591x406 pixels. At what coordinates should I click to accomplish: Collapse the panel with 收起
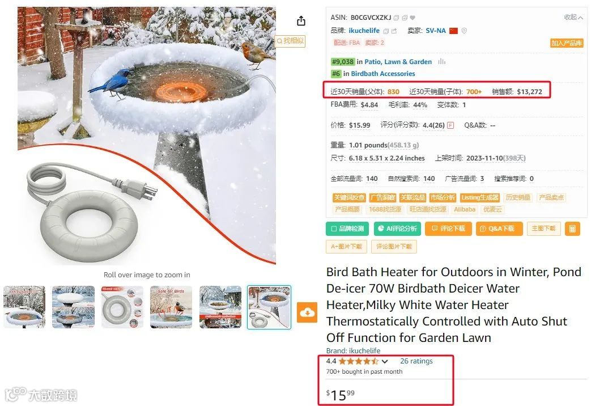(x=573, y=18)
